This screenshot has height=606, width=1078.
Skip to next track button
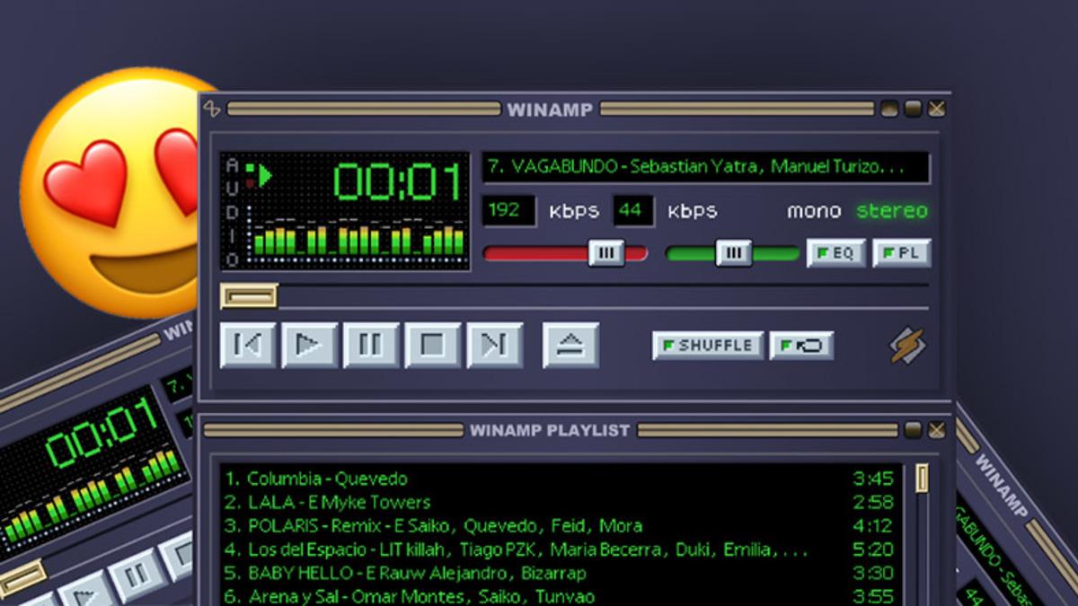(494, 346)
